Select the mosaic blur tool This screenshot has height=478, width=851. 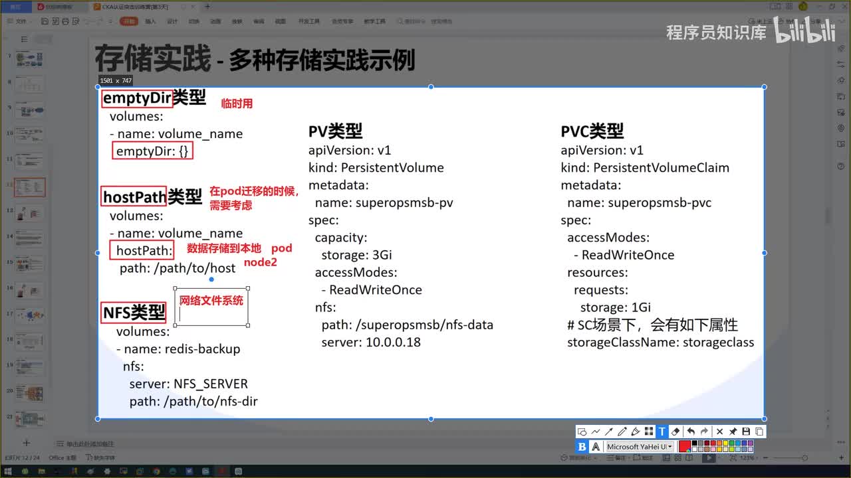point(649,432)
